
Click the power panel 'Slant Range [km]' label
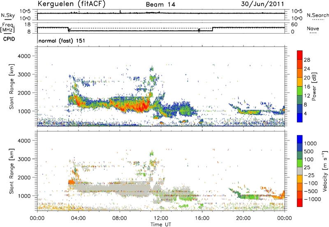click(11, 86)
